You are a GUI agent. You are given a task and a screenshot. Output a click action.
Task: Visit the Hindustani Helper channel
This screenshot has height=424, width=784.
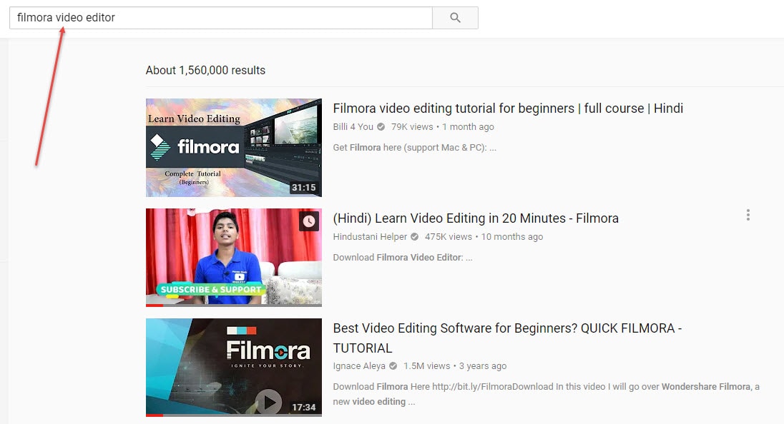[x=370, y=236]
